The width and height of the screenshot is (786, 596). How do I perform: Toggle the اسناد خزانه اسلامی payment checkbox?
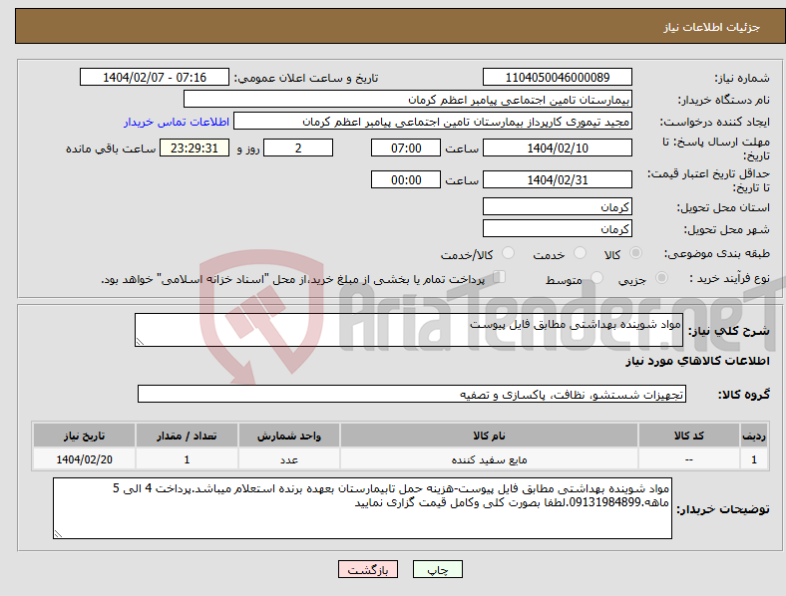click(500, 277)
